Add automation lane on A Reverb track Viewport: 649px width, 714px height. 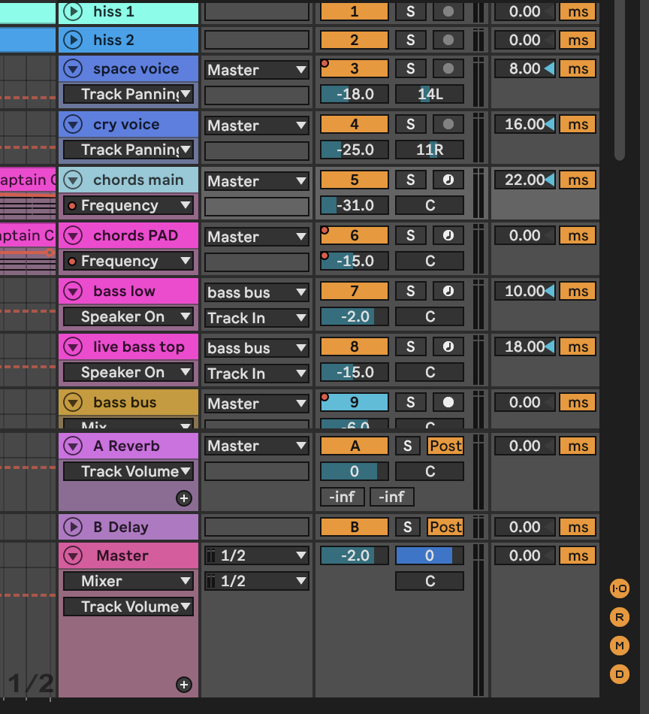(183, 498)
